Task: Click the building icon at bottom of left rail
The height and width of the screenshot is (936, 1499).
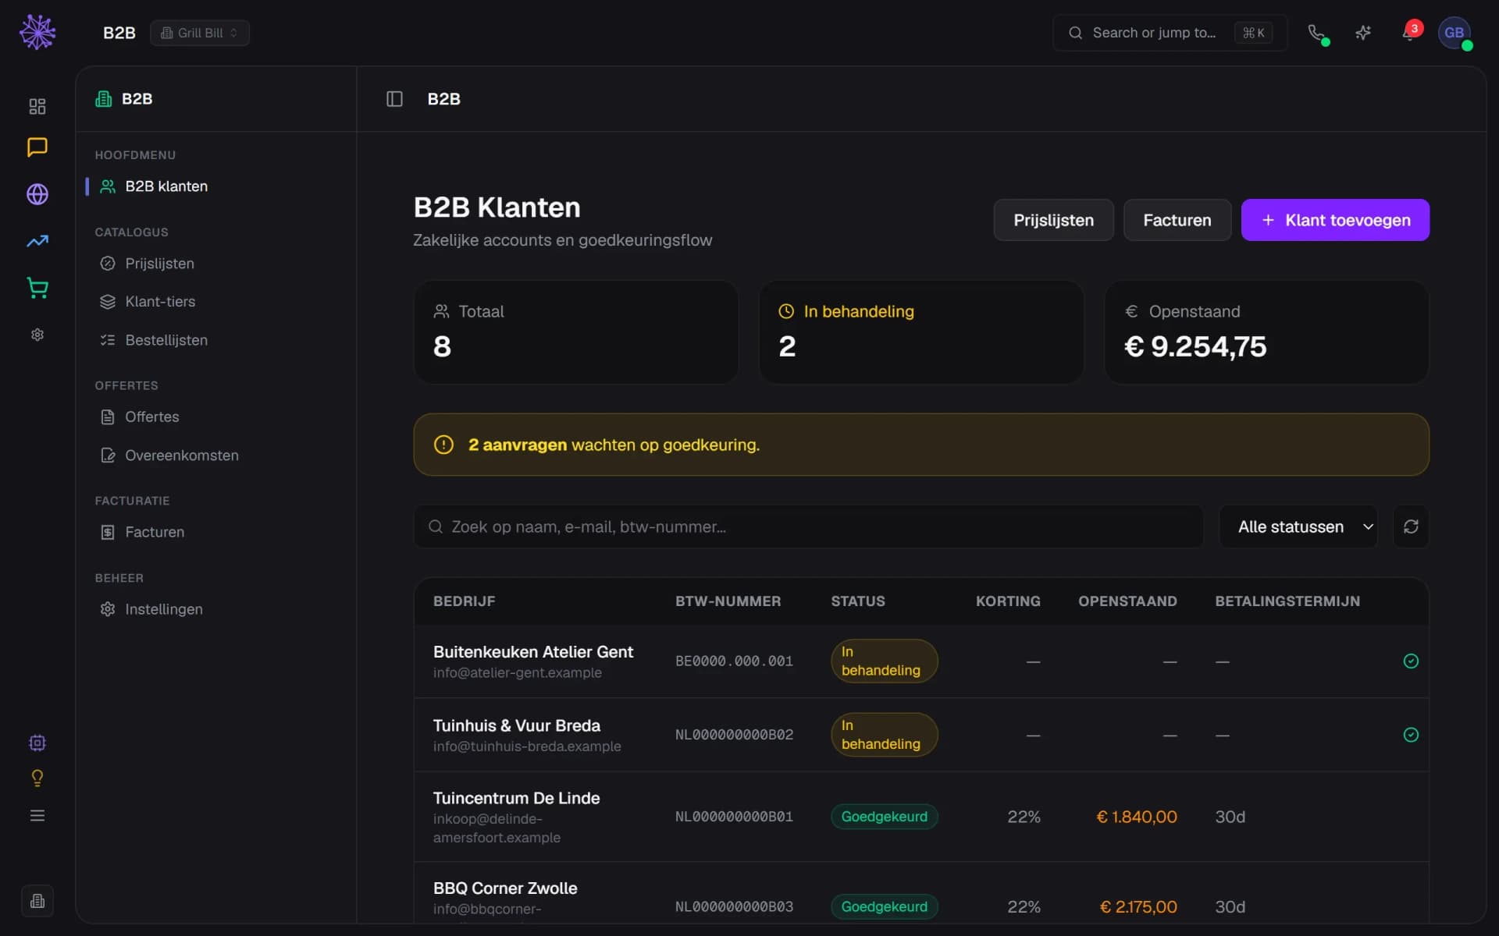Action: click(37, 901)
